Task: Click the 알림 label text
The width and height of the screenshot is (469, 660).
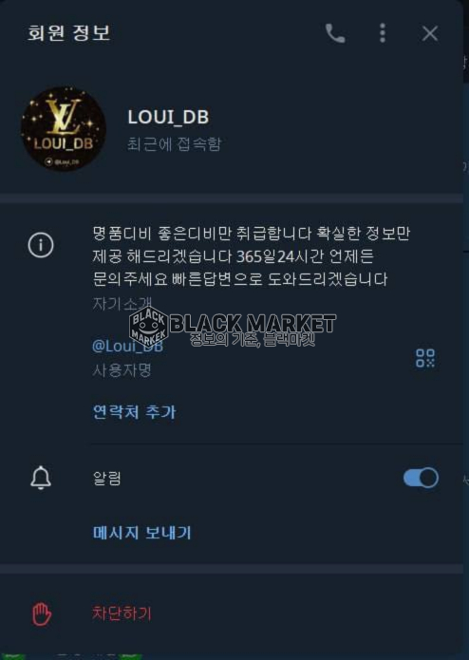Action: pos(107,479)
